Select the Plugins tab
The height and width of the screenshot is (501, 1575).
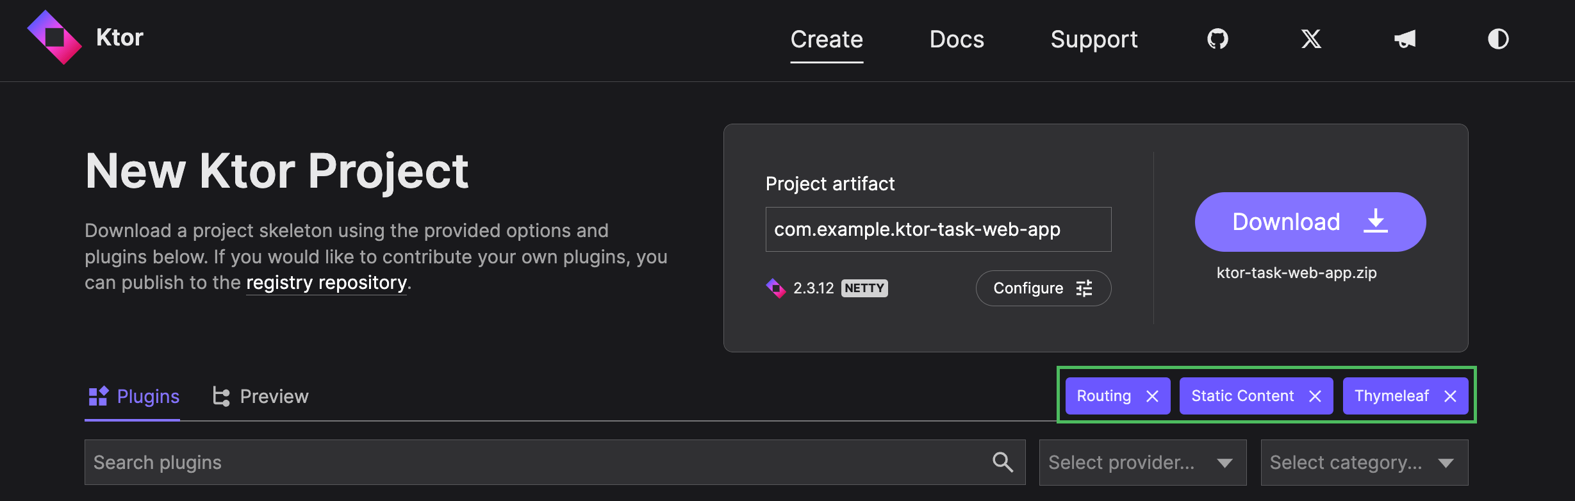[133, 397]
